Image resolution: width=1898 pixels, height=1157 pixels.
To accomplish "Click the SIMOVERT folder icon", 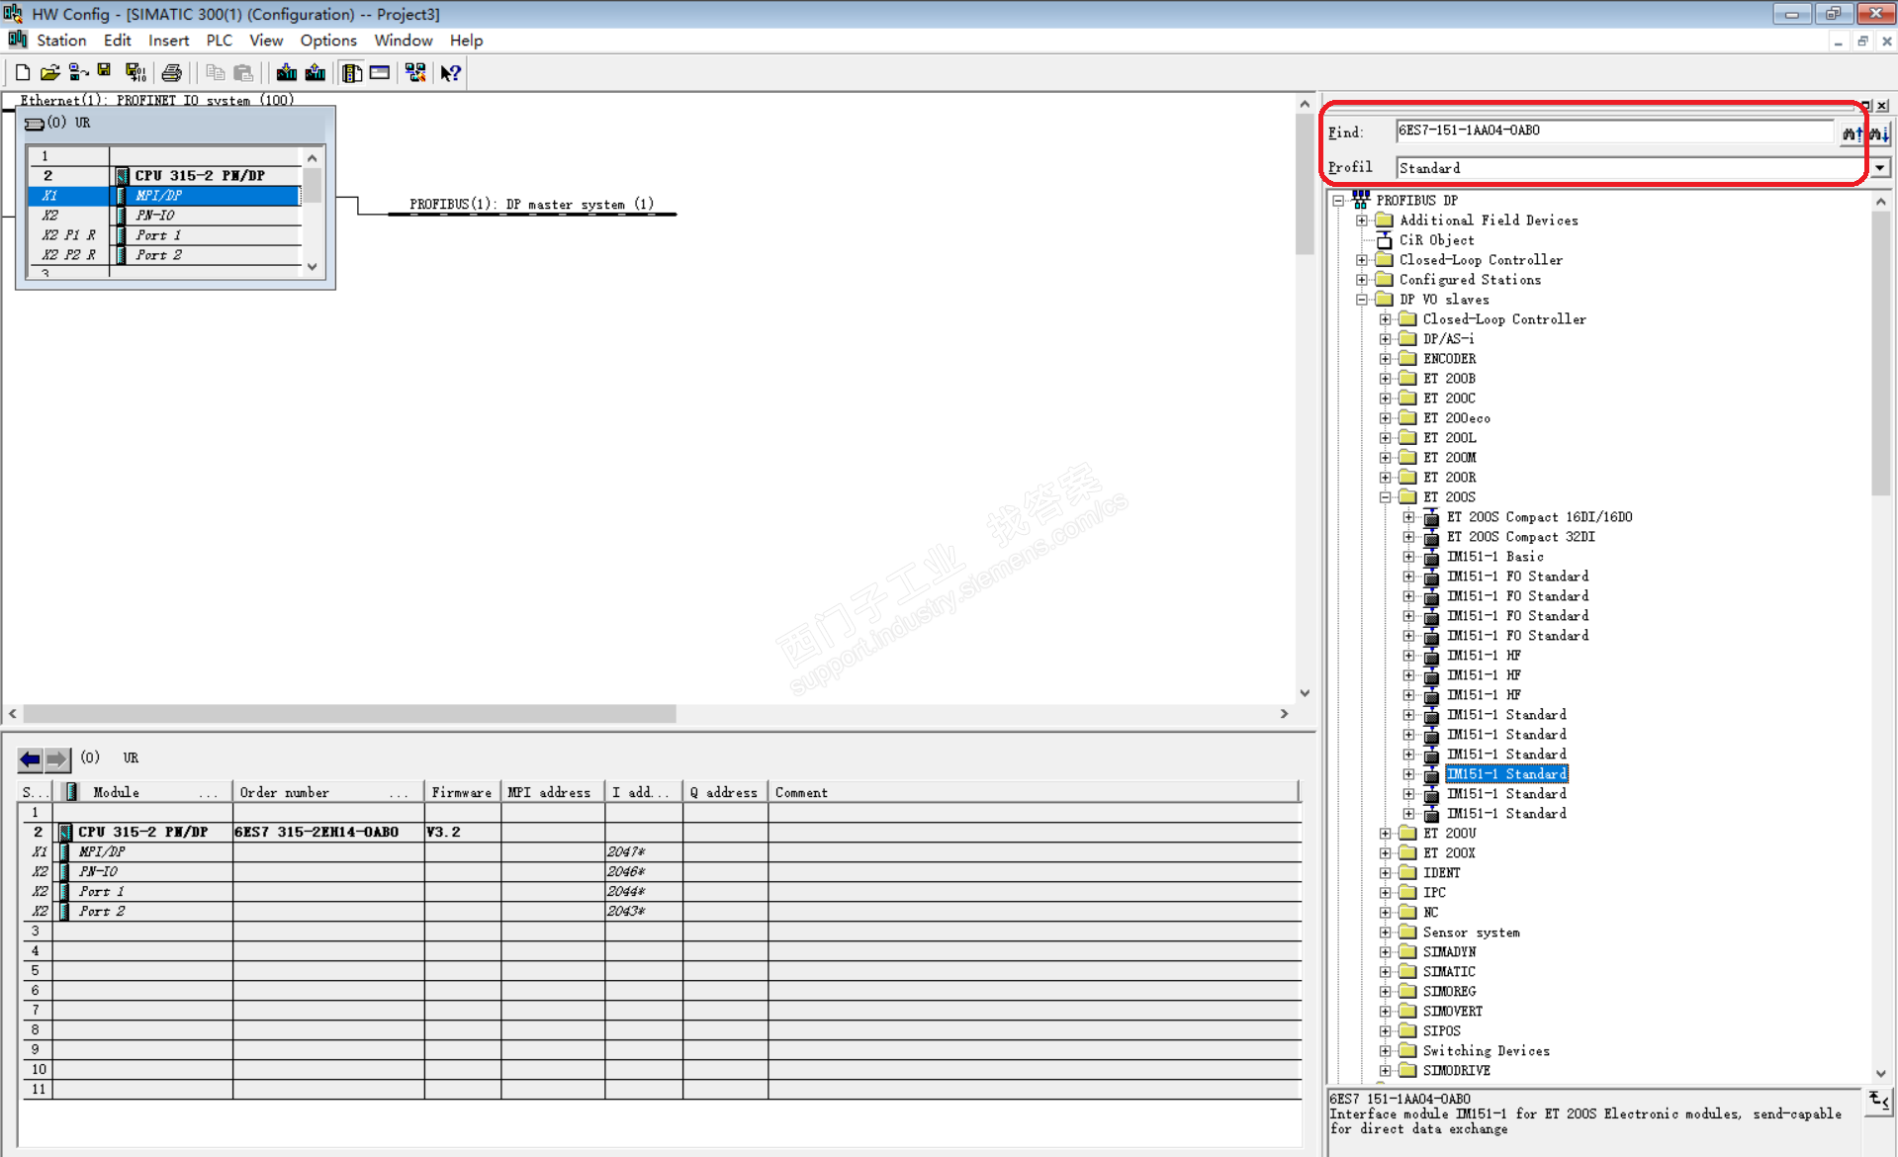I will [1407, 1012].
